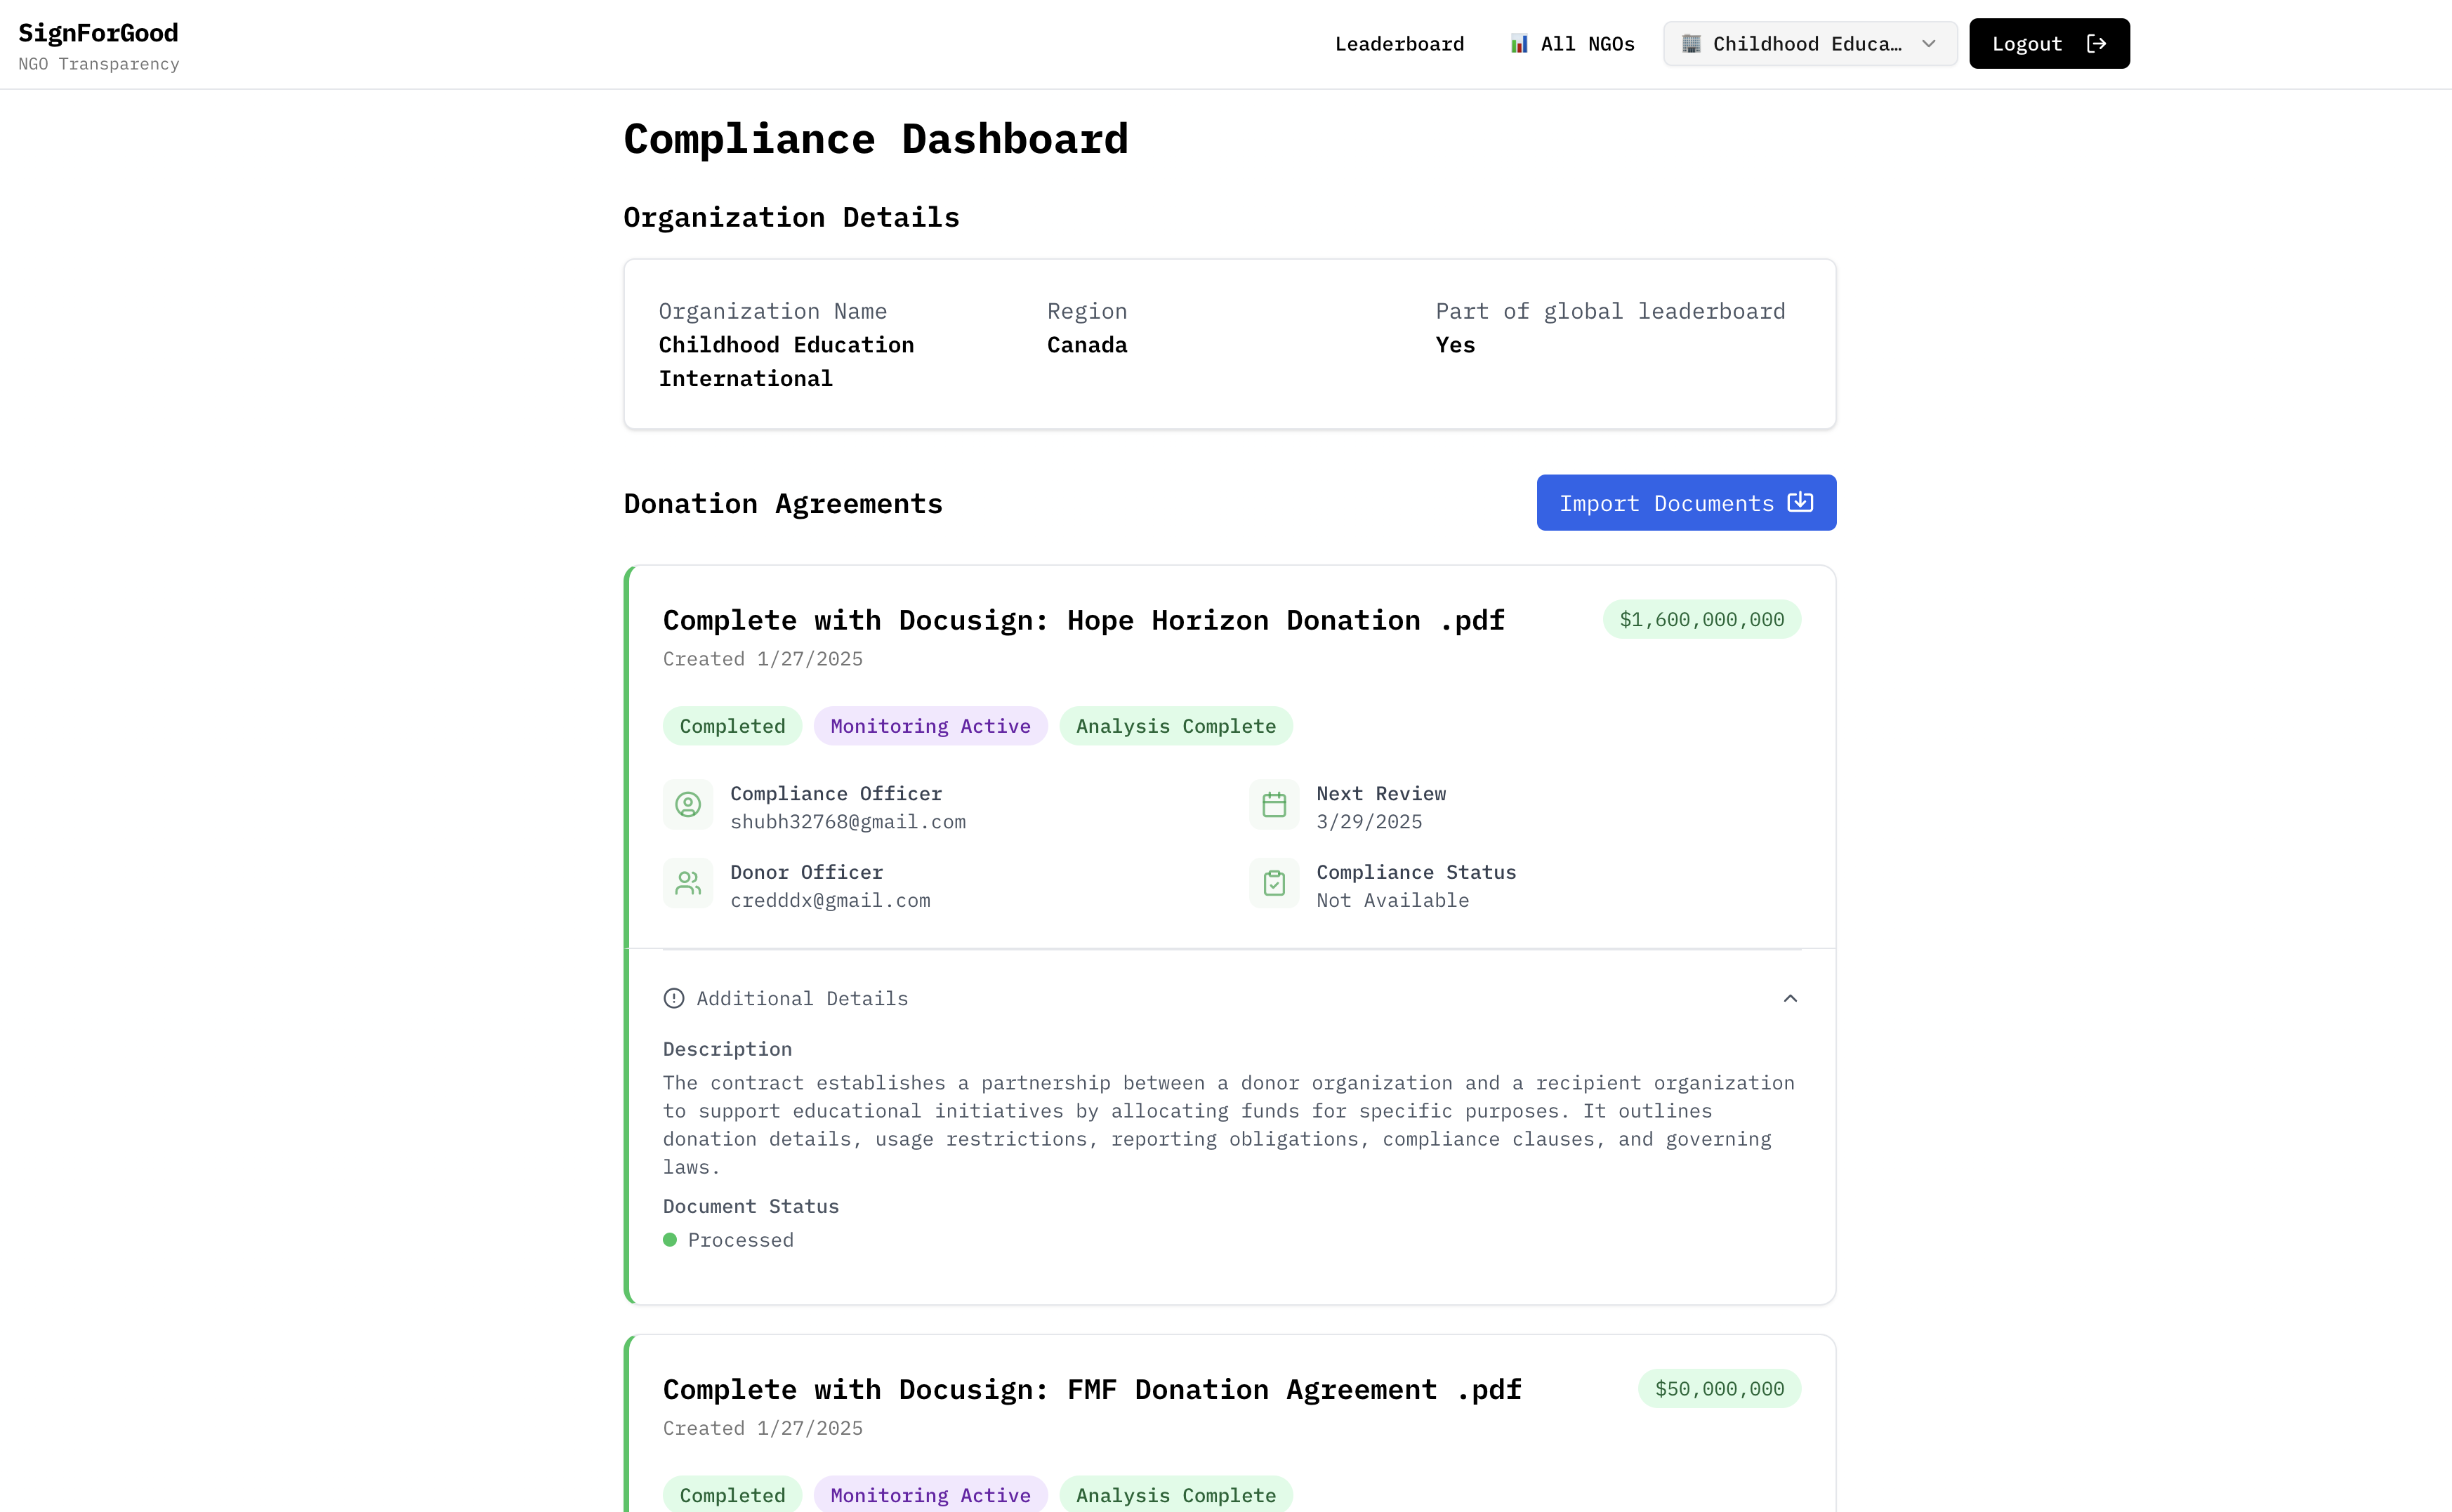Click the download icon on Import Documents

pos(1800,502)
